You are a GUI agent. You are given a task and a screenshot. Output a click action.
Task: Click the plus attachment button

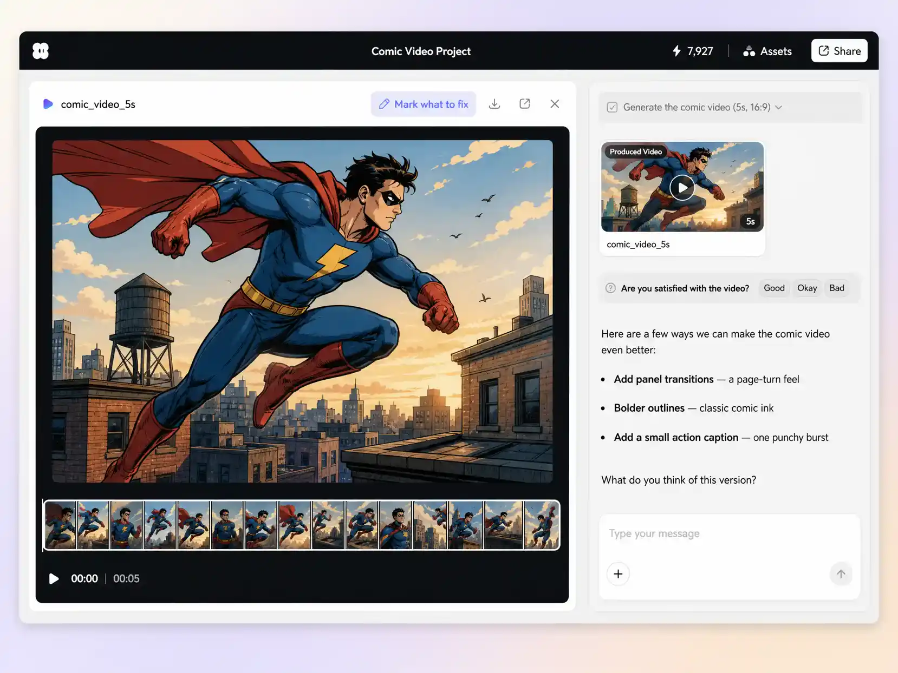(618, 574)
